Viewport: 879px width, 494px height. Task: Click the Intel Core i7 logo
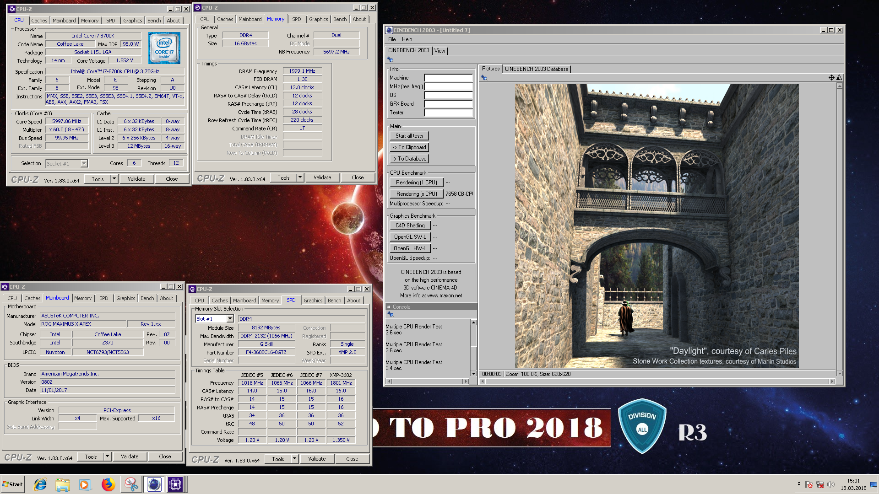(x=164, y=48)
